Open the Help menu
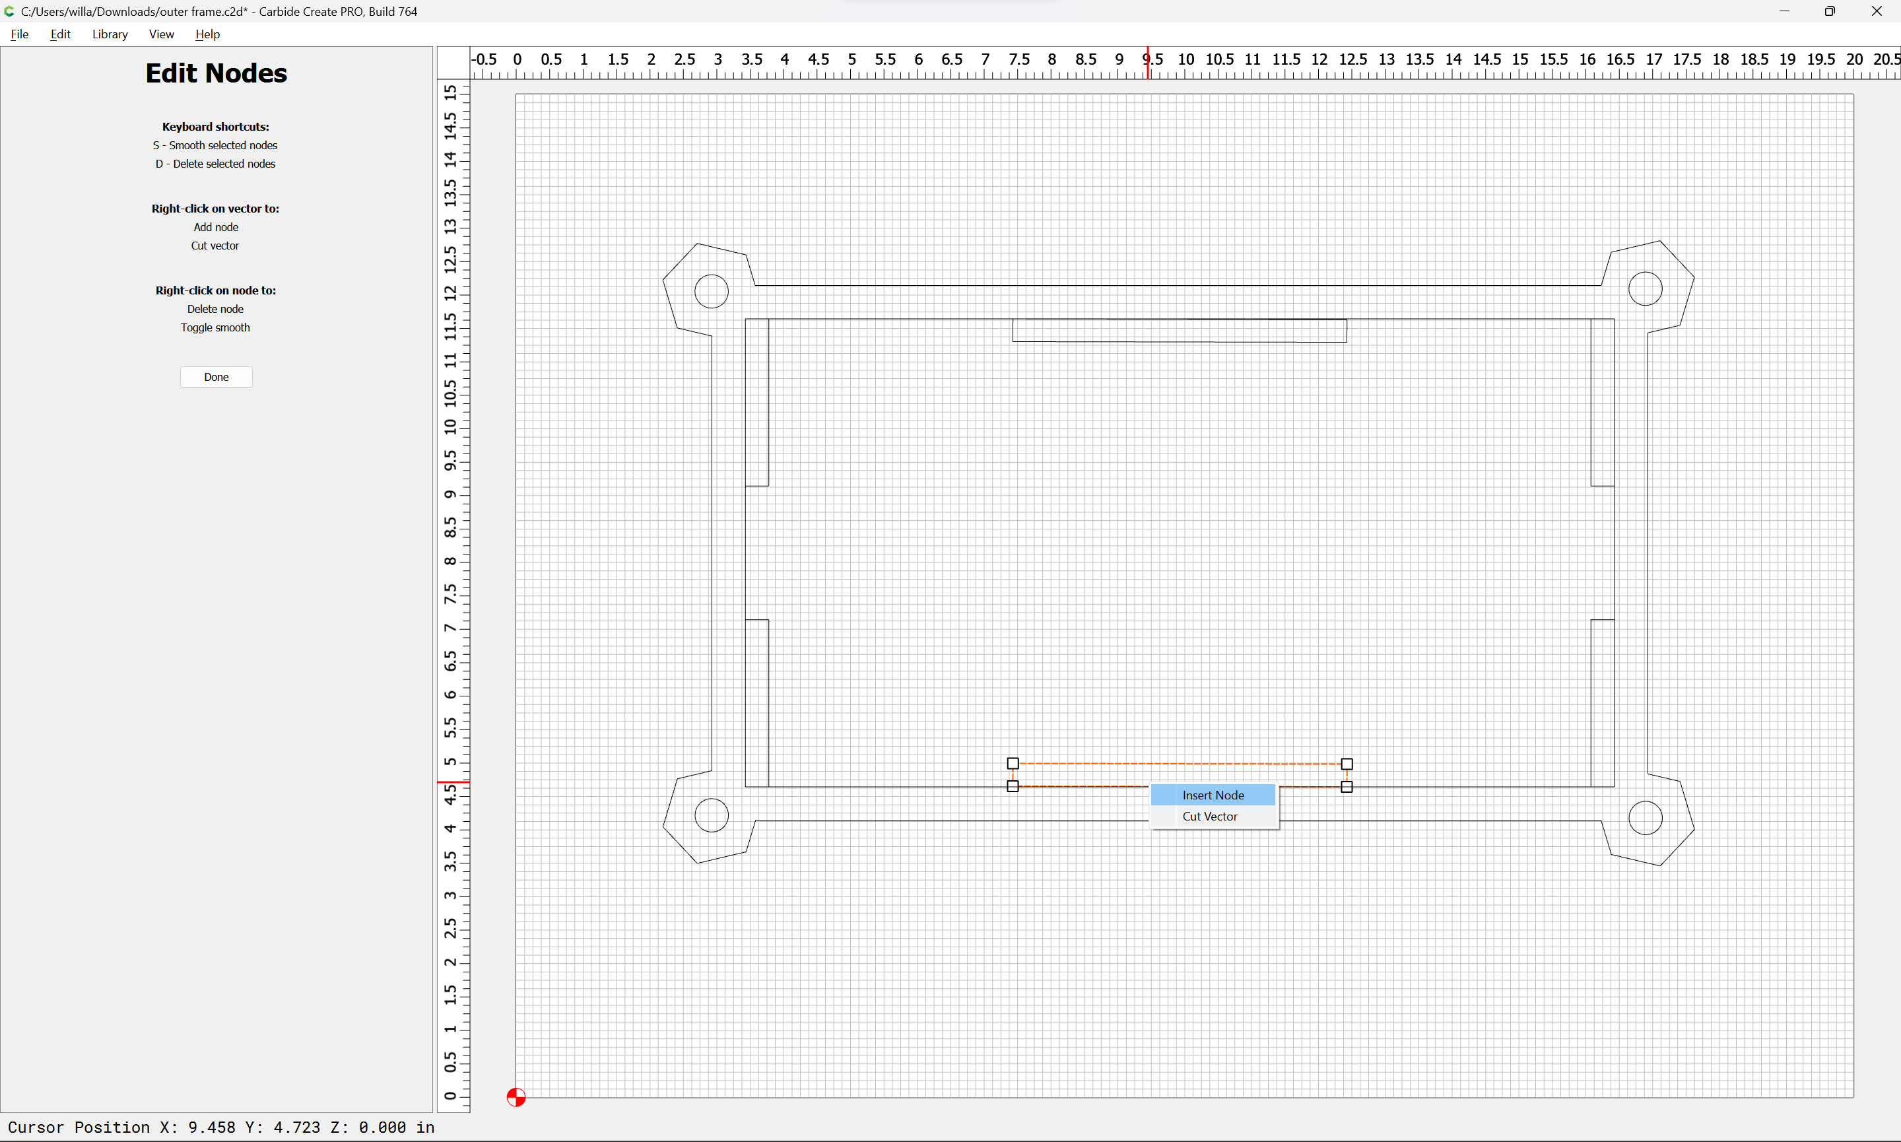1901x1142 pixels. pos(208,34)
